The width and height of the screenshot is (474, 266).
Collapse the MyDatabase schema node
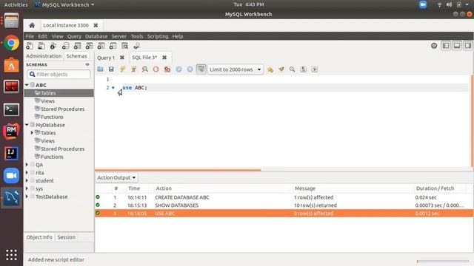tap(27, 125)
